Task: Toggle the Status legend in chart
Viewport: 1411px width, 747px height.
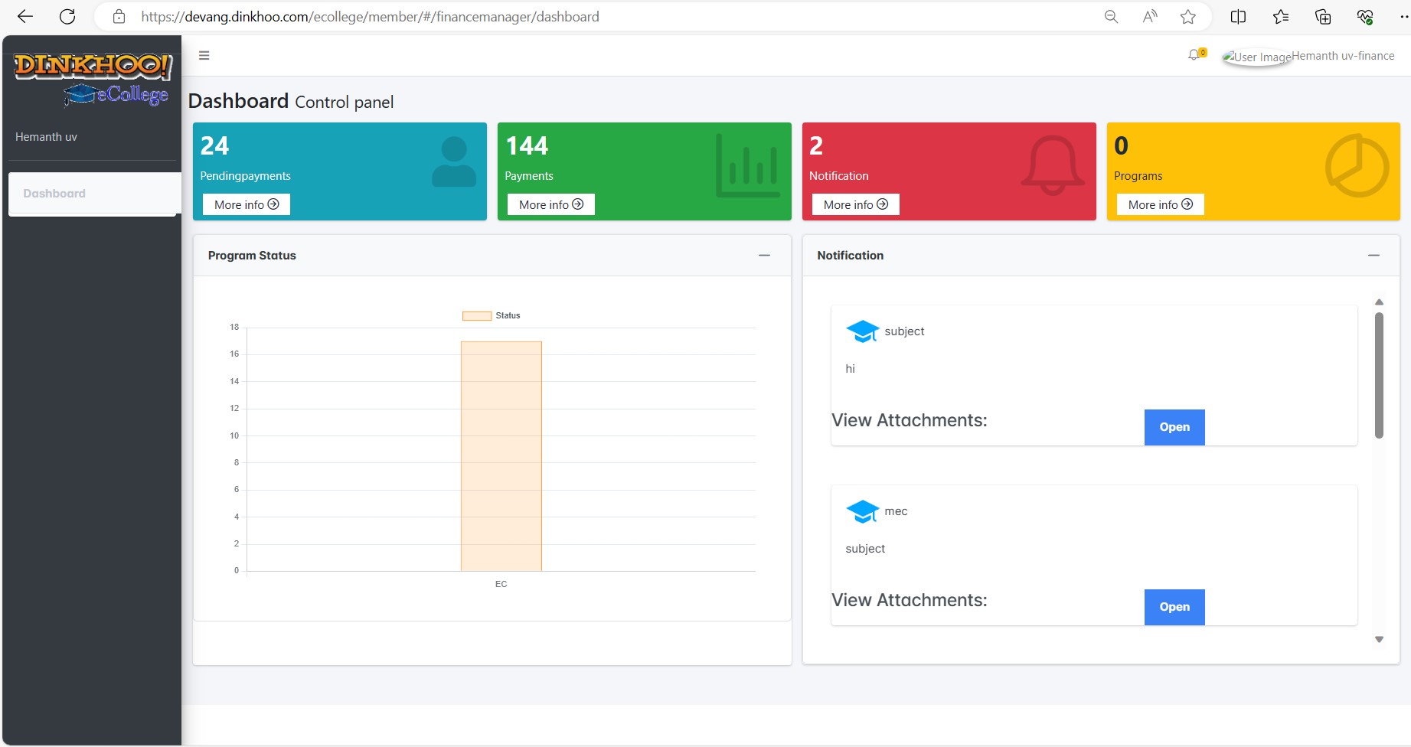Action: (x=492, y=315)
